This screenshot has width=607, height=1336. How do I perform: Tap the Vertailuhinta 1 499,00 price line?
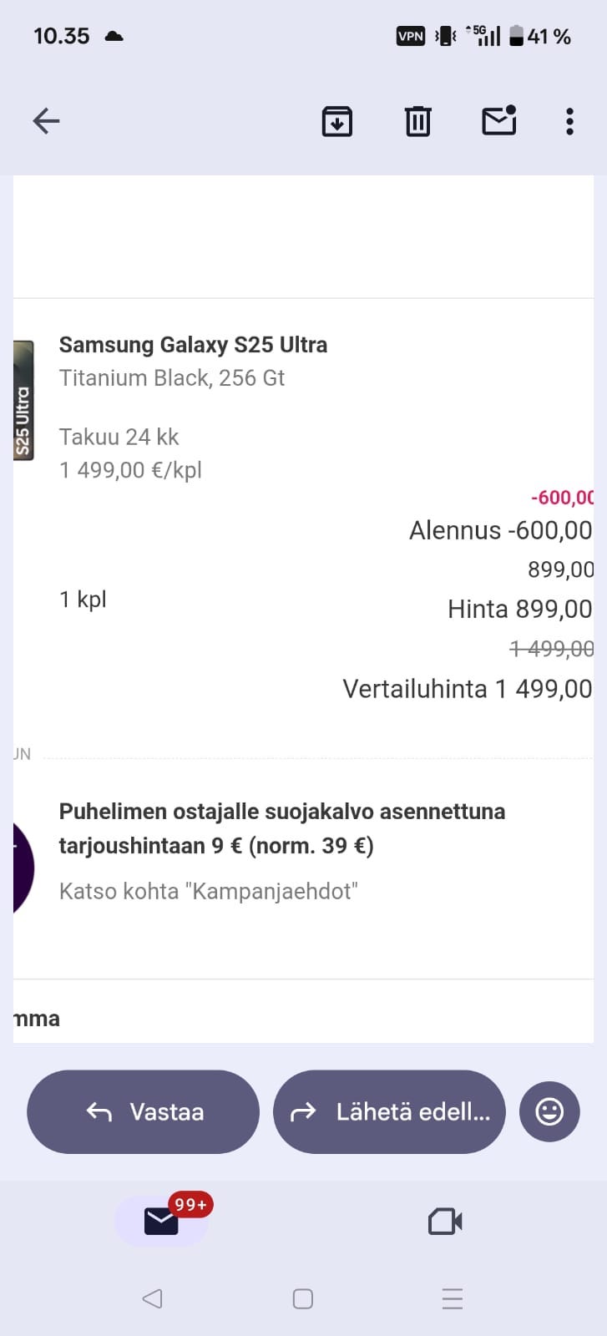(x=468, y=689)
